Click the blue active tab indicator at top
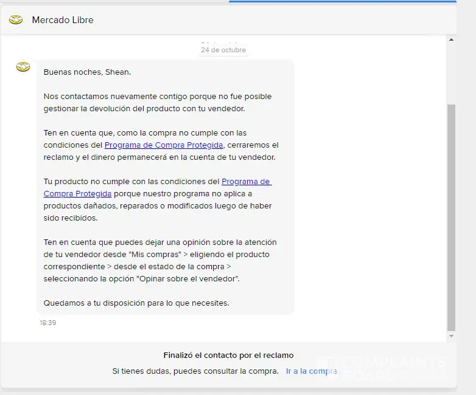476x395 pixels. click(x=342, y=1)
